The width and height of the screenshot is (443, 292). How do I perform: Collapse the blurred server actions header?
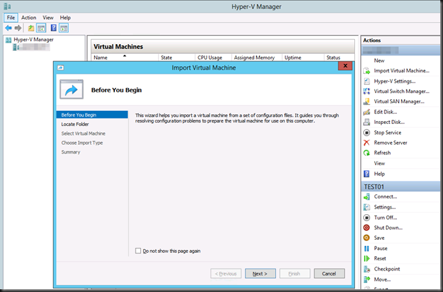[400, 50]
